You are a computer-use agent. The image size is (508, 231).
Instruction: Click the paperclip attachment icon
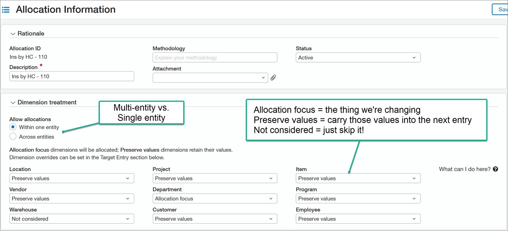[273, 78]
